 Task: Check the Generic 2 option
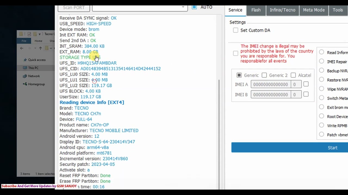264,75
